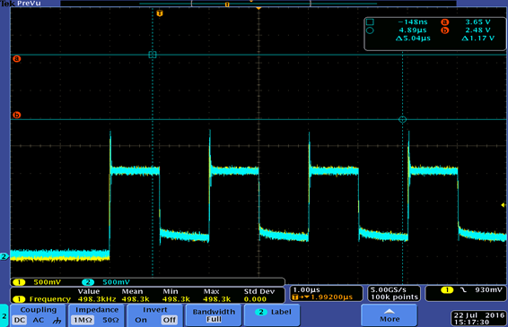Screen dimensions: 508x327
Task: Click cursor a voltage reading 3.65 V
Action: click(x=477, y=22)
